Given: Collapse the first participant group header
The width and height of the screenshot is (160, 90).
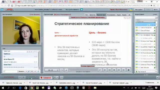Looking at the screenshot, I should click(145, 20).
